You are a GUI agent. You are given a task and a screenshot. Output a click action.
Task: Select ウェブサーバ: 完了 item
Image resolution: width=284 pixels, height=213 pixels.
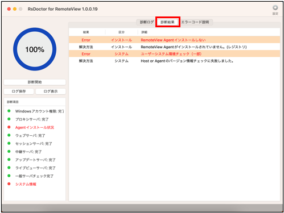30,136
